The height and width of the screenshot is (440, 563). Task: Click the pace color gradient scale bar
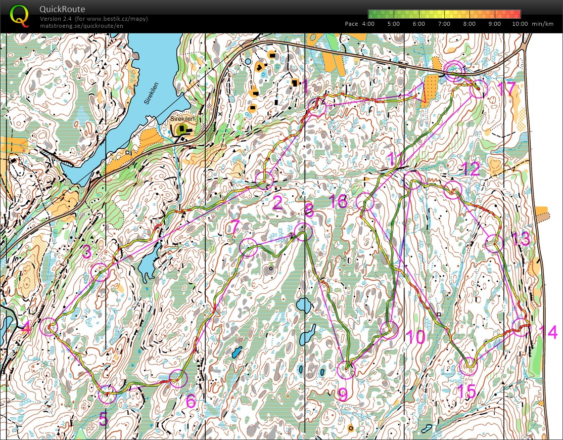[444, 14]
